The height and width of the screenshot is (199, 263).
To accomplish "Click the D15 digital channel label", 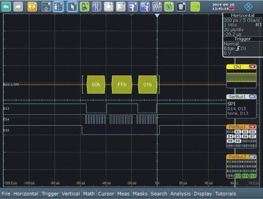I will (6, 130).
